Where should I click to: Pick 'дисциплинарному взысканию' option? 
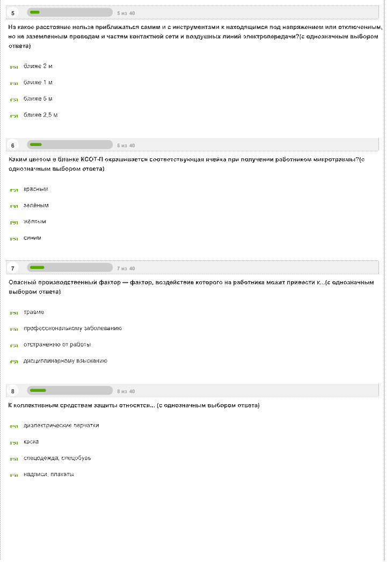14,362
